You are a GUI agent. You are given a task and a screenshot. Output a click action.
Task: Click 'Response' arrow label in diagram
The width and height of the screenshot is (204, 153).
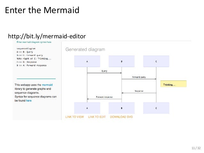(139, 91)
